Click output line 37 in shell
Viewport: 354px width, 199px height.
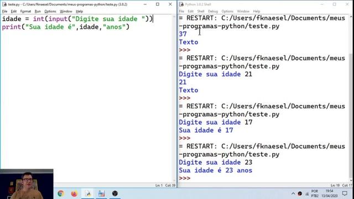(183, 34)
